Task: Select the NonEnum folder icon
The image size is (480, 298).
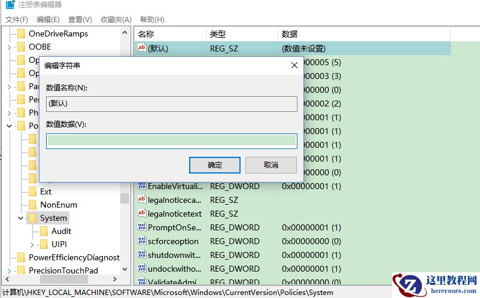Action: 32,205
